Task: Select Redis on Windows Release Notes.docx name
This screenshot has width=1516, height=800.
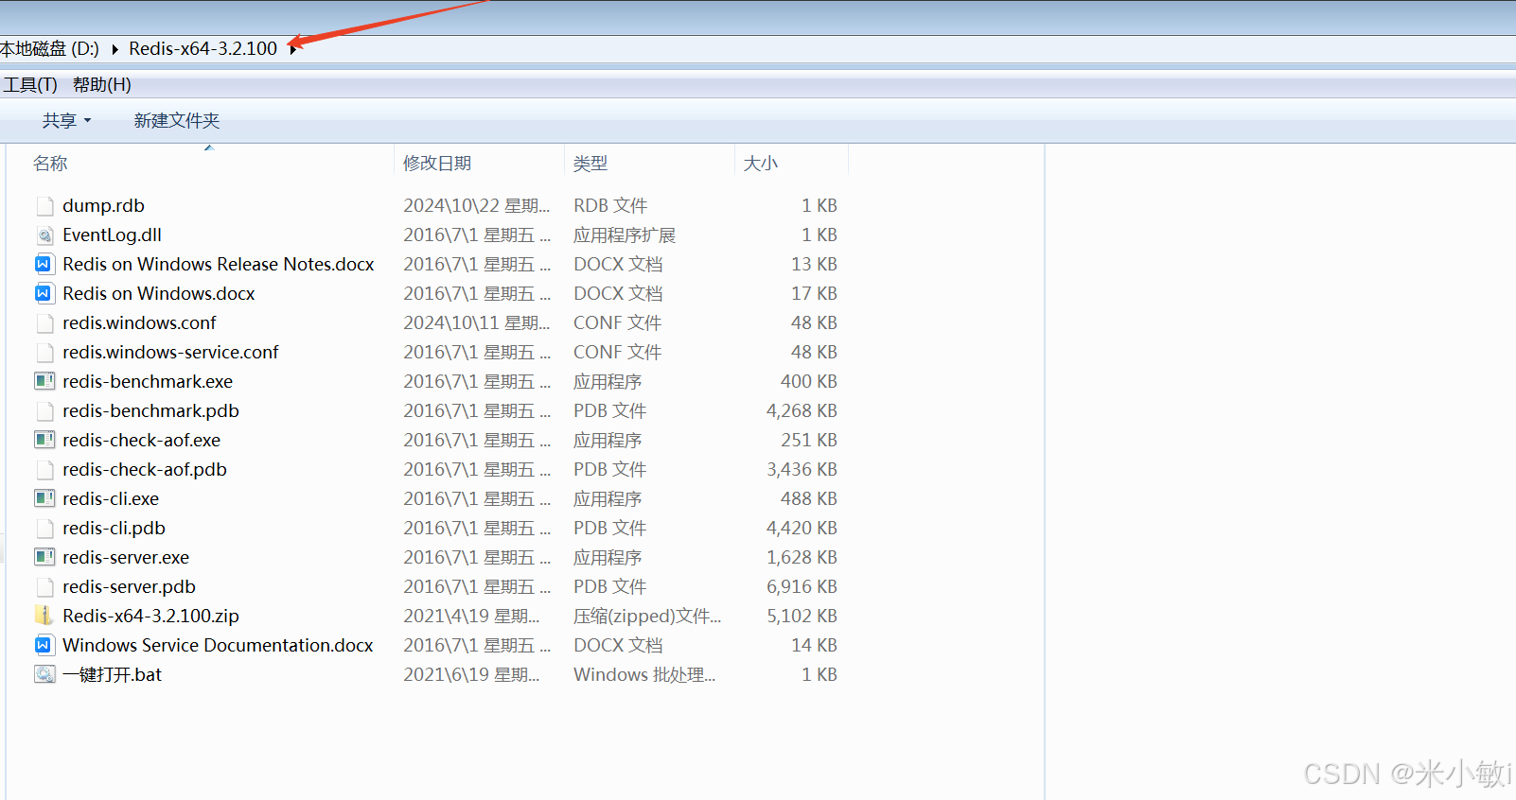Action: [219, 265]
